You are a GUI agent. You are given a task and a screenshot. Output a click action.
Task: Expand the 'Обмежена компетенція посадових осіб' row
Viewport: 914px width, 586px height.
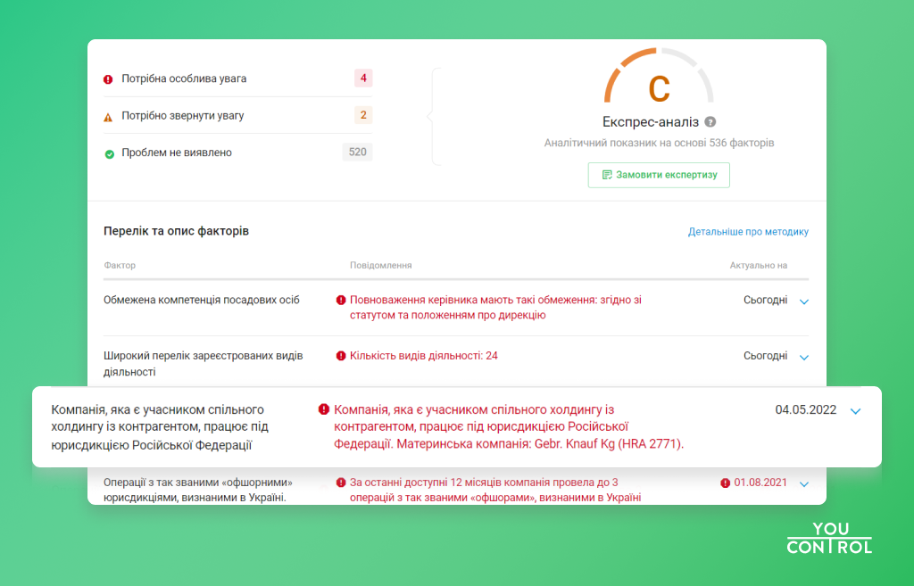804,301
